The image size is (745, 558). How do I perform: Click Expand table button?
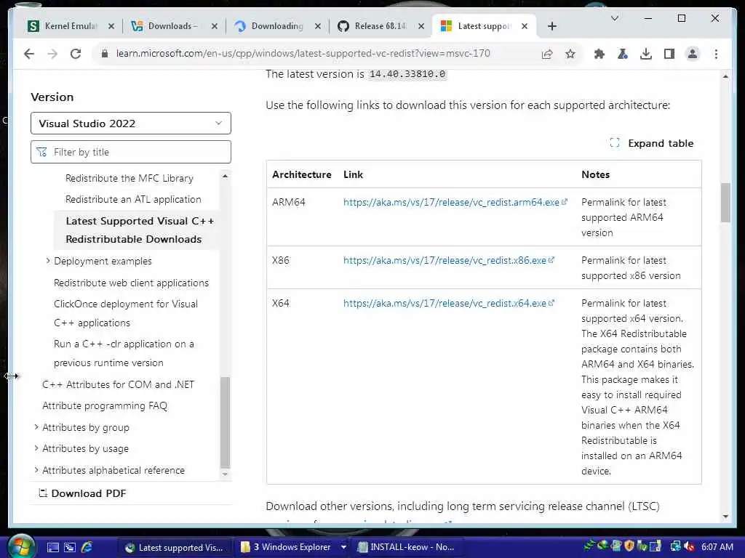tap(651, 143)
